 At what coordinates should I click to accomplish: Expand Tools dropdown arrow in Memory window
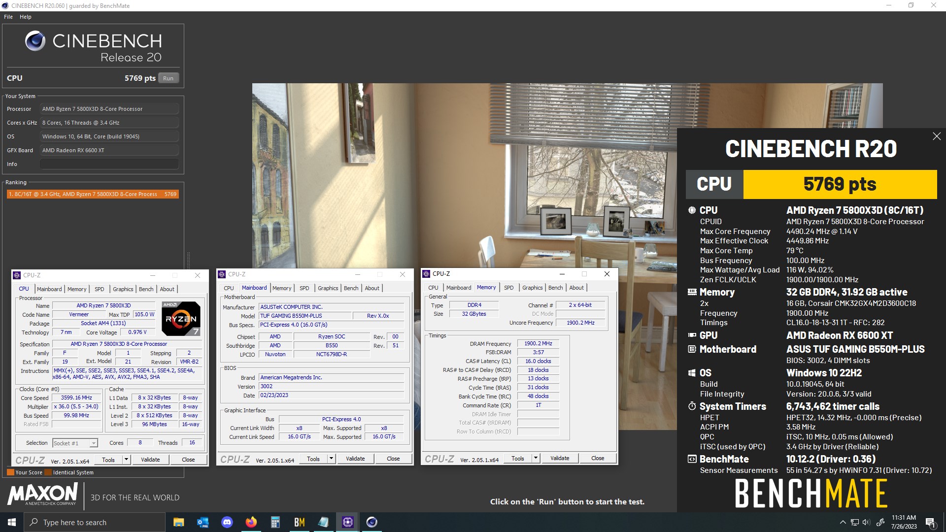point(536,458)
